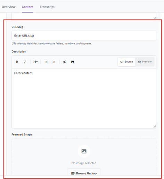This screenshot has width=164, height=179.
Task: Click inside the Enter content text area
Action: (x=84, y=98)
